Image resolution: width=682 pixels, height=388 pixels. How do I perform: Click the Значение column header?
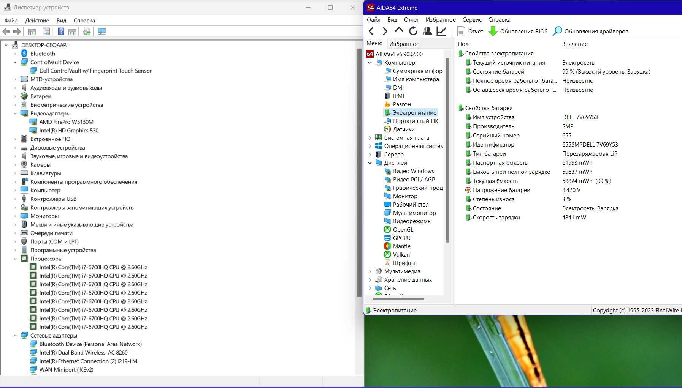[620, 44]
